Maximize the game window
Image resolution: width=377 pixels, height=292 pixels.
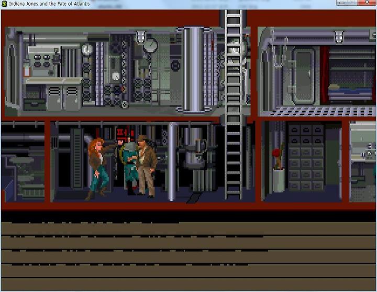point(352,3)
